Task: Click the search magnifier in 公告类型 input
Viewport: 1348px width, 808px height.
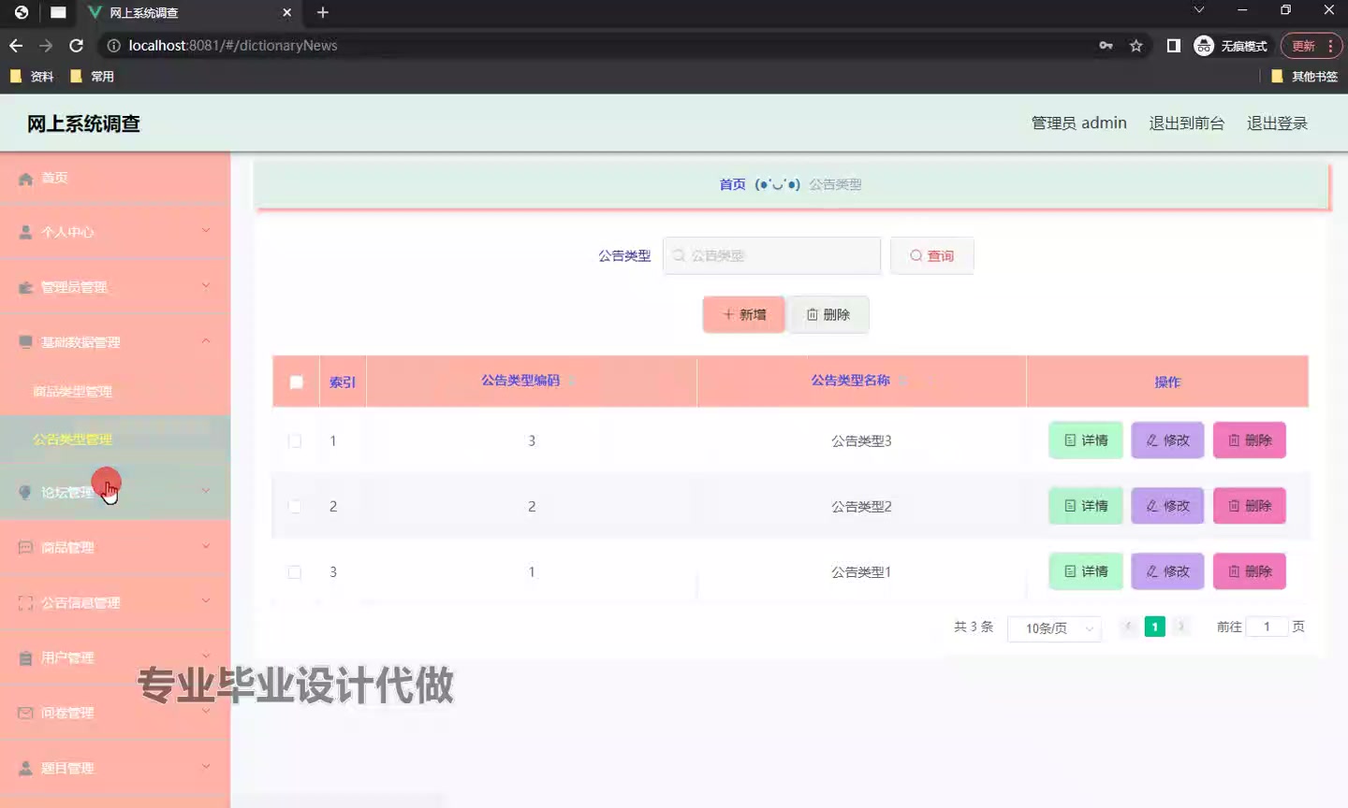Action: 678,254
